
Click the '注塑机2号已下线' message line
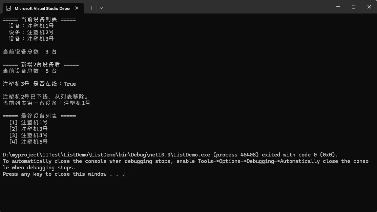[x=46, y=97]
